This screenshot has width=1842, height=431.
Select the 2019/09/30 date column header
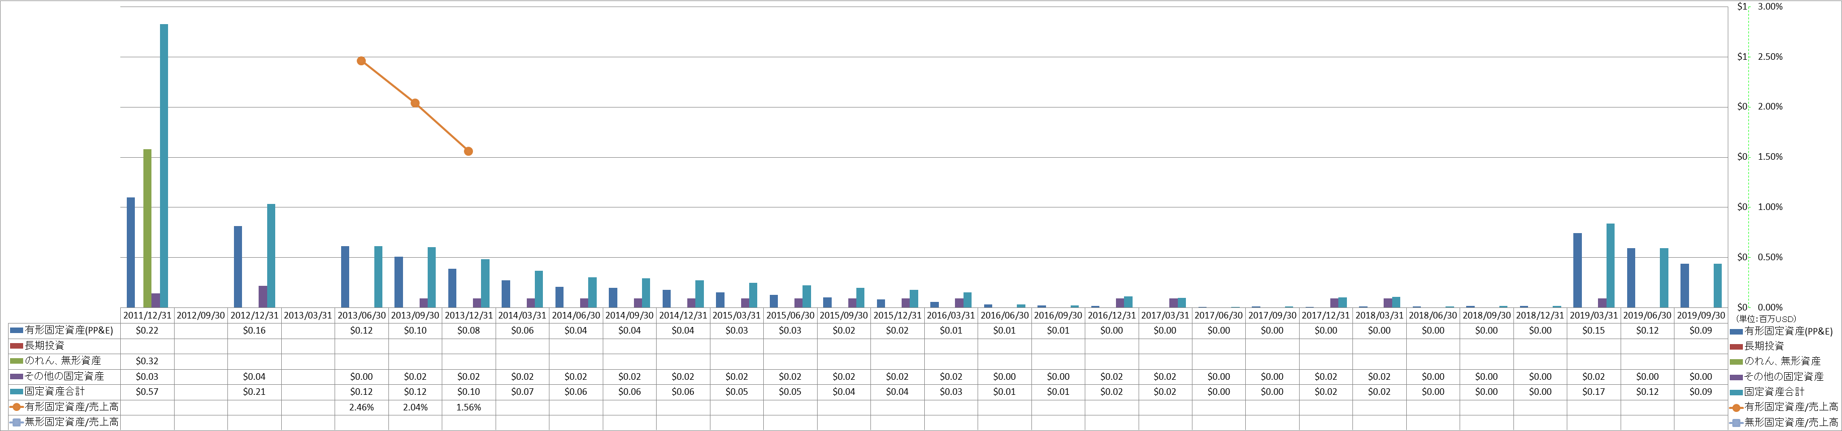[x=1701, y=315]
